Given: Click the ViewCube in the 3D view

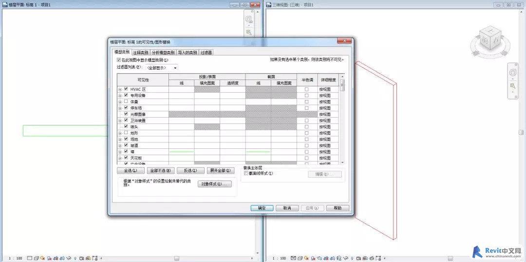Looking at the screenshot, I should point(490,39).
